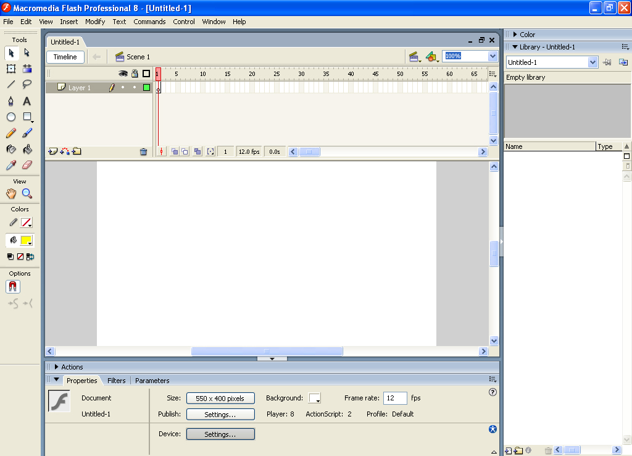Image resolution: width=632 pixels, height=456 pixels.
Task: Open the Library document dropdown
Action: pos(592,62)
